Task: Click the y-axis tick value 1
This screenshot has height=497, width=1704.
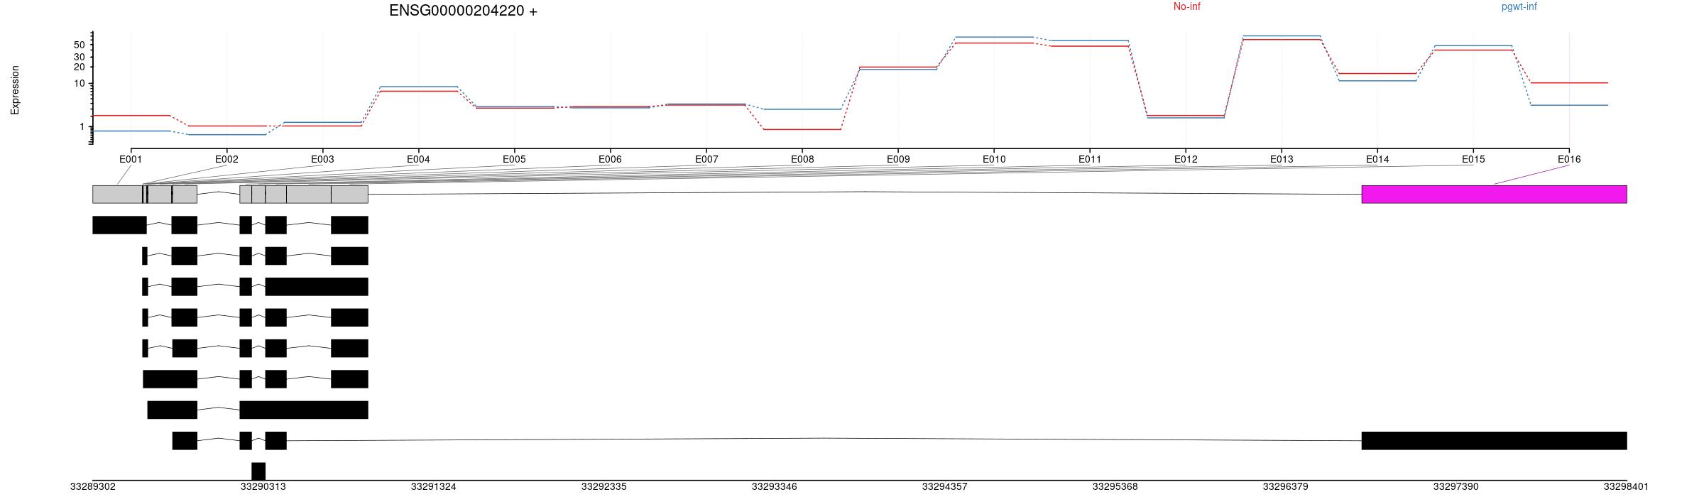Action: [x=82, y=126]
